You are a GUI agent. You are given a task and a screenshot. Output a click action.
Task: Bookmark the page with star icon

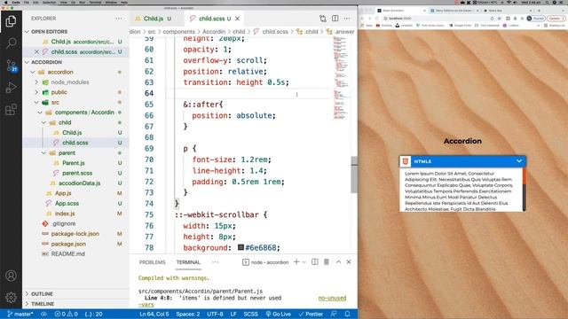(x=499, y=18)
